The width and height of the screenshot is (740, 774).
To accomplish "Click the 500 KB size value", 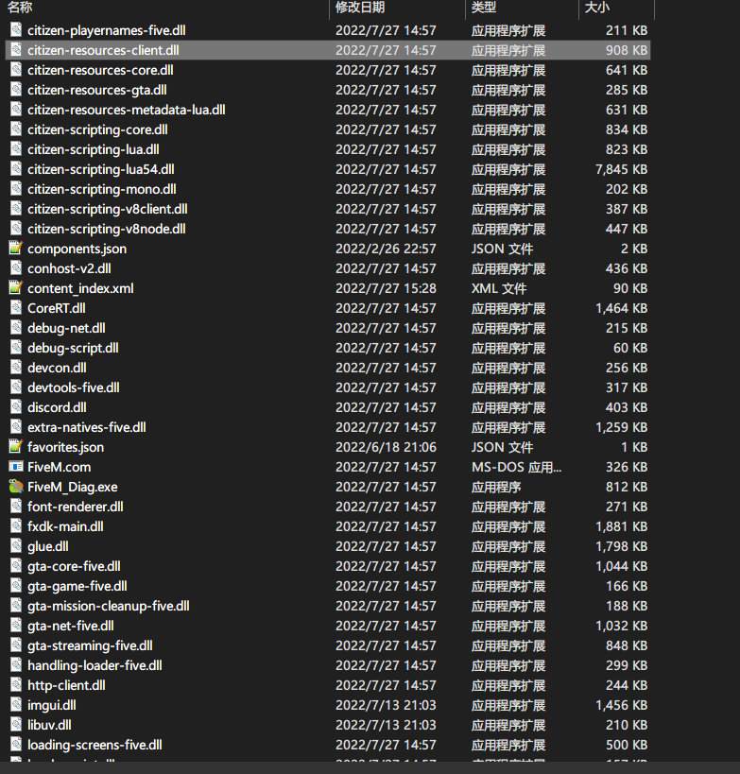I will 627,745.
